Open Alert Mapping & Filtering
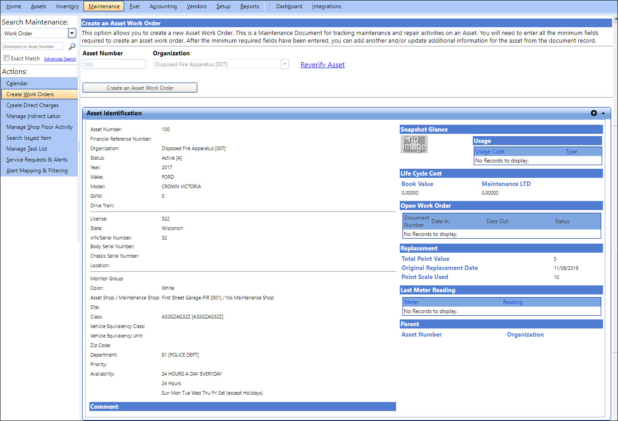Screen dimensions: 618x421 pyautogui.click(x=39, y=171)
